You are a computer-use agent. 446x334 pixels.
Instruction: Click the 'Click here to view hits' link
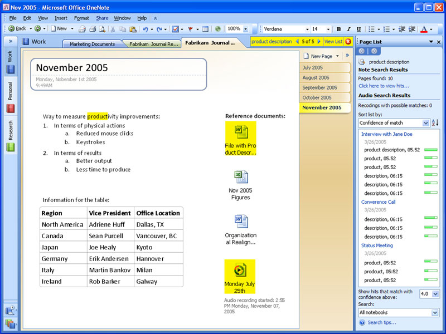point(384,86)
